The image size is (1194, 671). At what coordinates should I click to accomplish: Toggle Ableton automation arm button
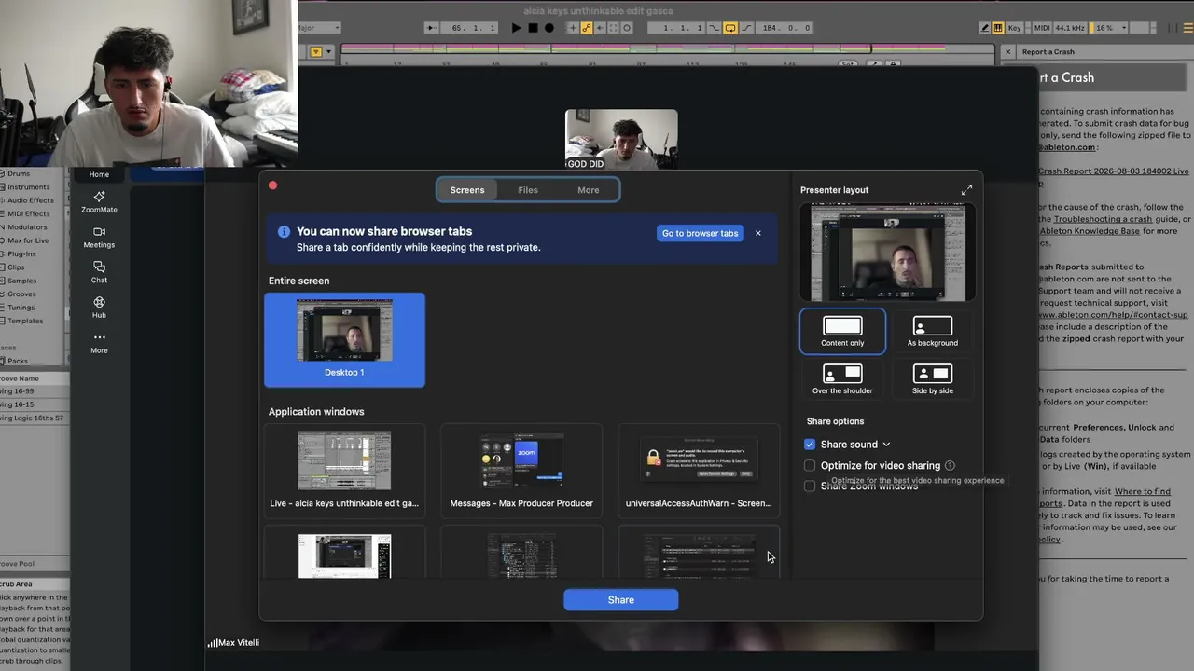click(x=587, y=28)
